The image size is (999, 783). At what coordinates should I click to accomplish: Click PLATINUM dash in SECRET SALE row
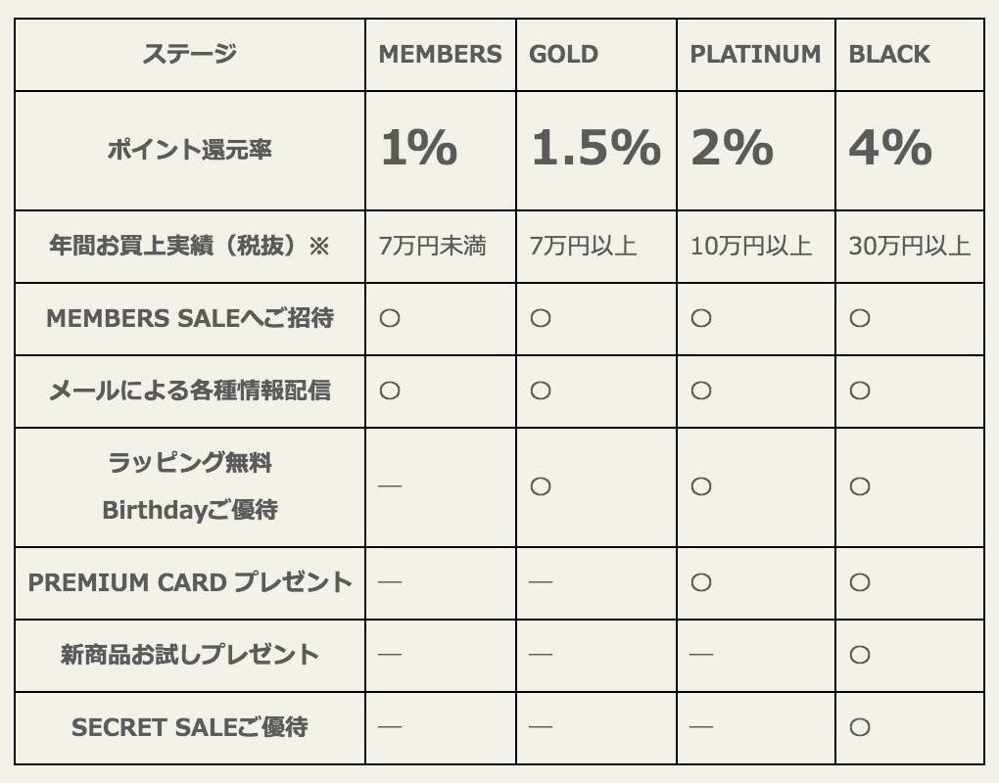pyautogui.click(x=701, y=726)
